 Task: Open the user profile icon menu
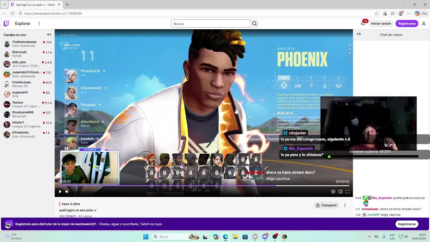tap(424, 24)
